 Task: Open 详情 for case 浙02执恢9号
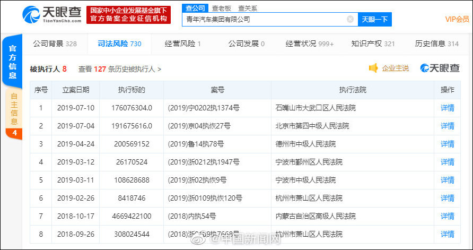coord(448,180)
